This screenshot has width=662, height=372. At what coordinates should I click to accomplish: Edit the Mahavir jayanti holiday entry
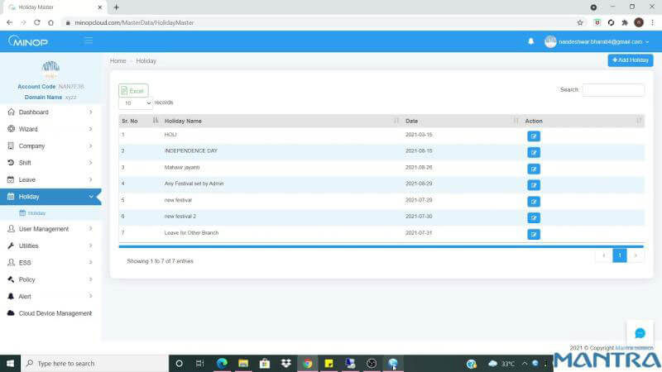534,169
